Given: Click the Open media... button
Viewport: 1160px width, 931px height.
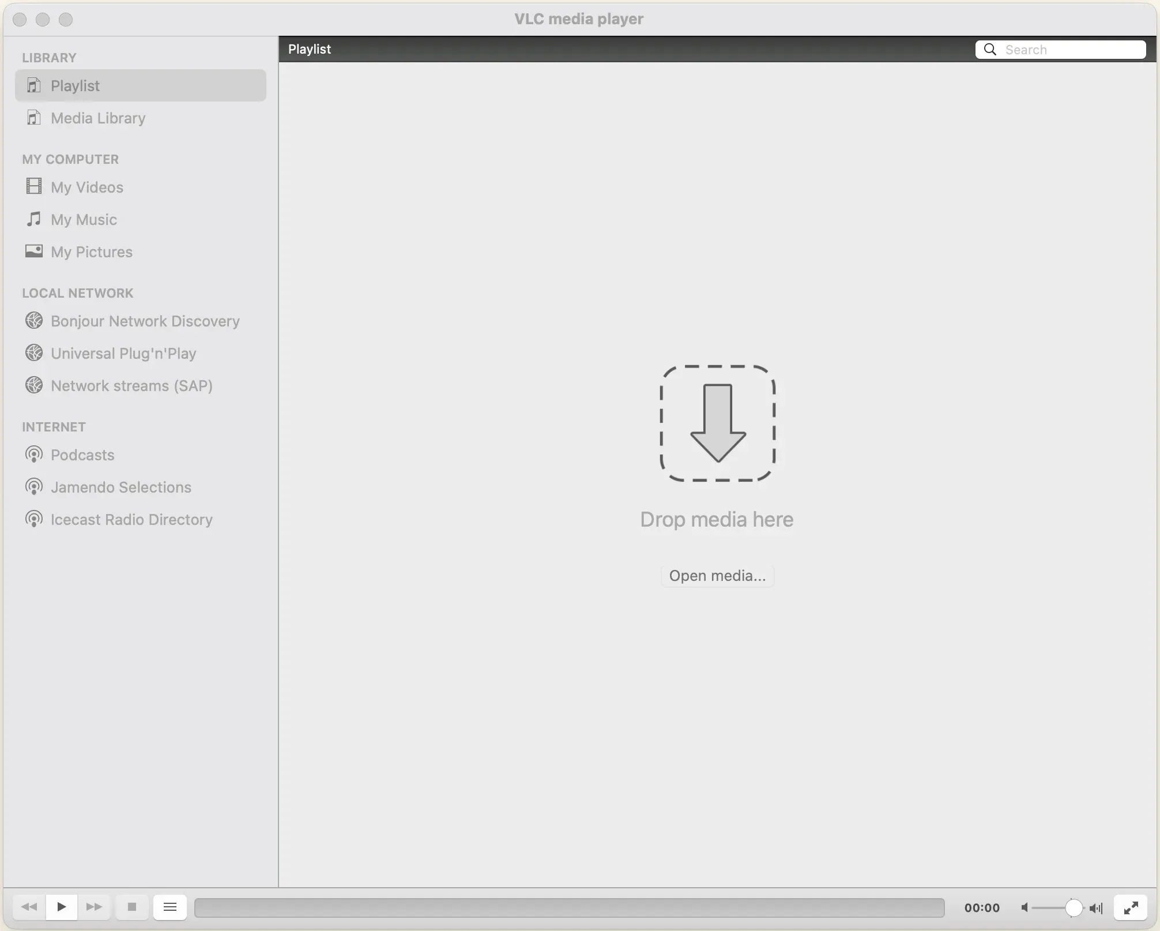Looking at the screenshot, I should pyautogui.click(x=717, y=576).
